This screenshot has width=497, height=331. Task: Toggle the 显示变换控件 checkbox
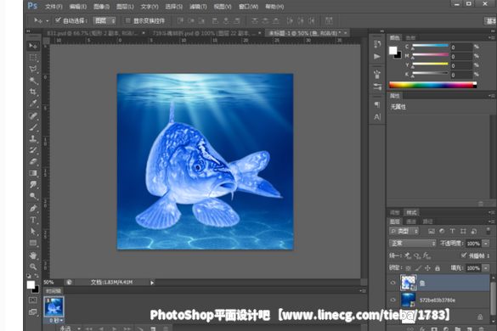click(x=127, y=20)
